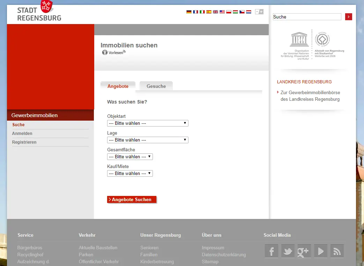364x266 pixels.
Task: Click into the Suche search field
Action: (x=307, y=17)
